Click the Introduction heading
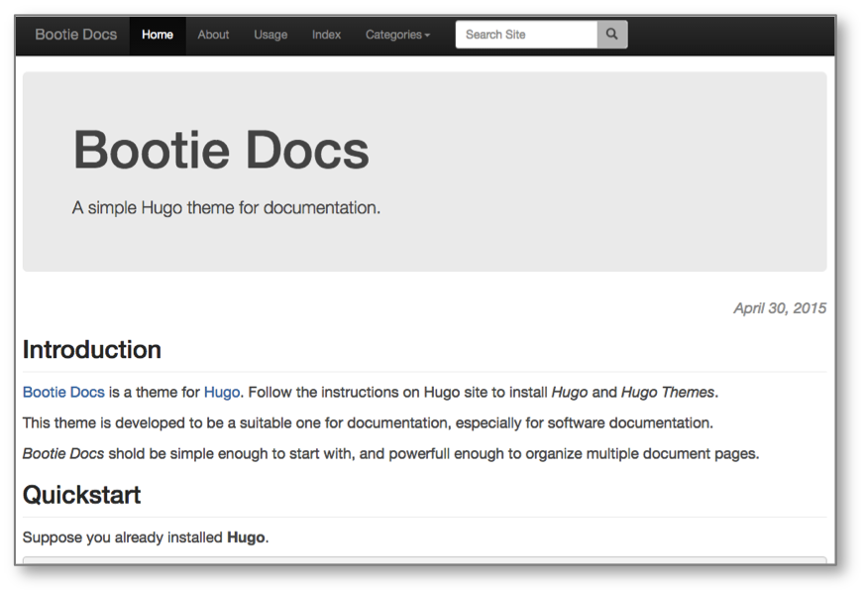The height and width of the screenshot is (594, 866). 92,350
